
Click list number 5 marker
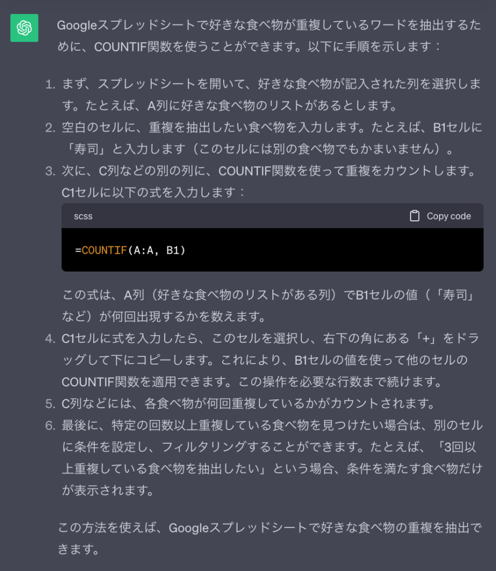(x=50, y=404)
